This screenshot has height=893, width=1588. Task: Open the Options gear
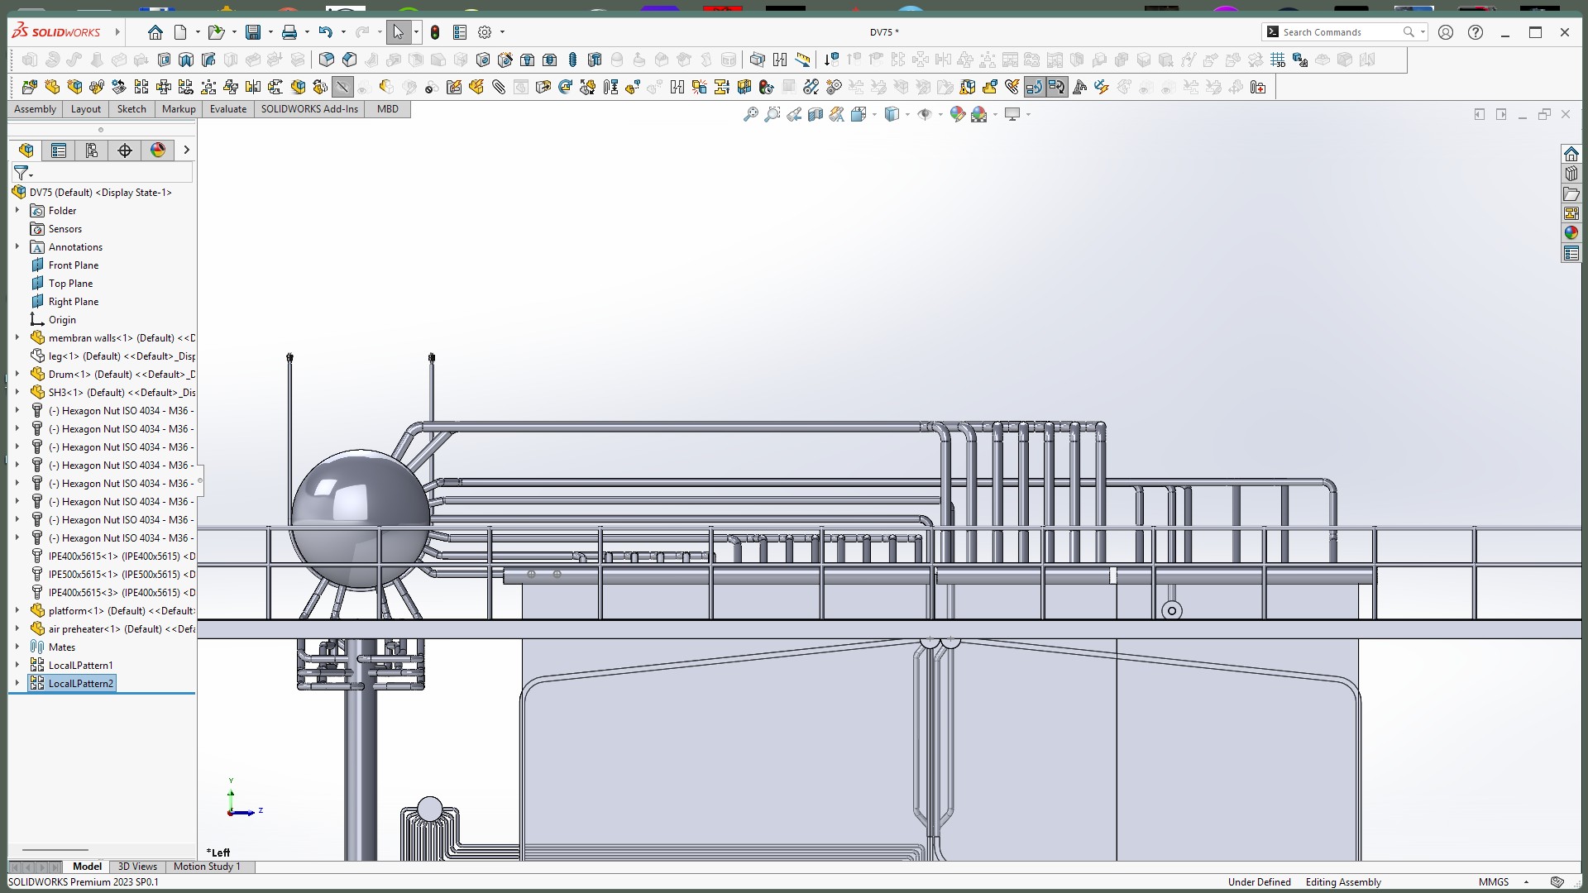tap(485, 32)
